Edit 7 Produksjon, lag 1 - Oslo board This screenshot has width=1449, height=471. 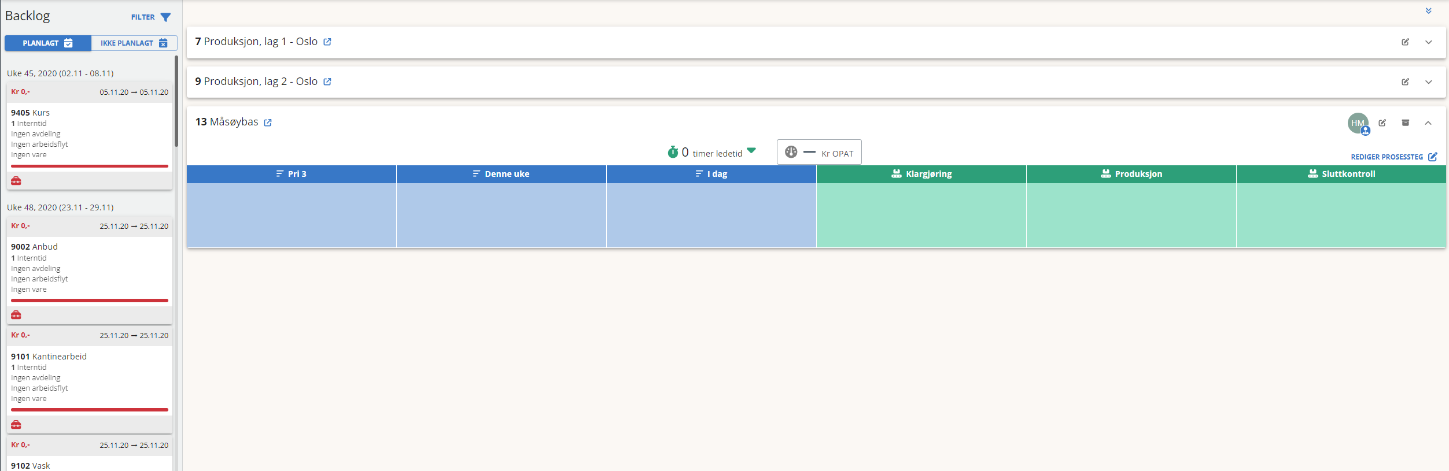[x=1405, y=42]
